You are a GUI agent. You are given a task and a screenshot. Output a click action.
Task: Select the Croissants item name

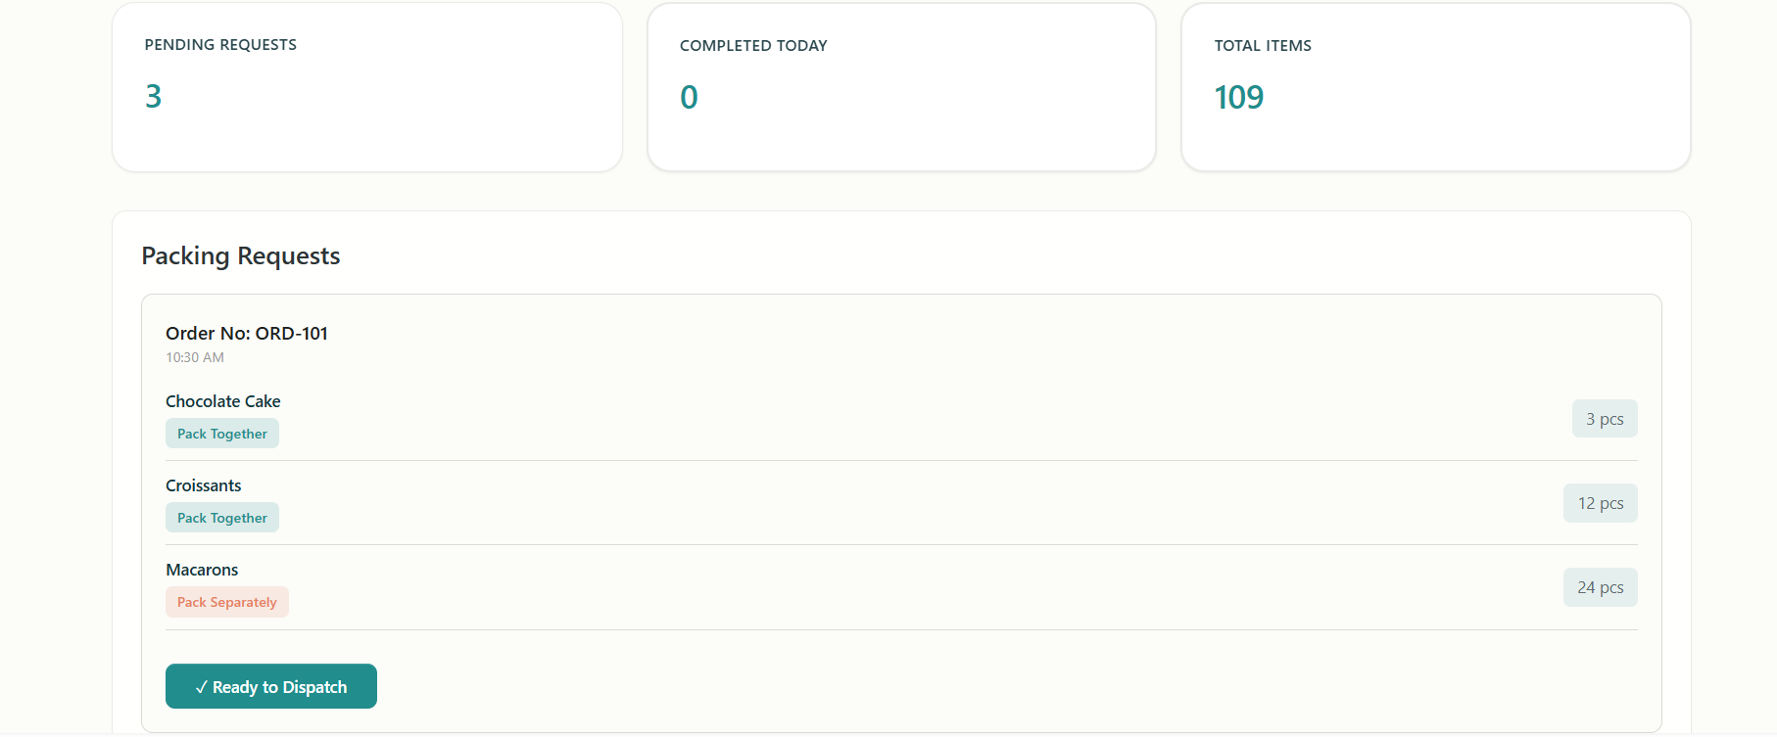pos(204,485)
